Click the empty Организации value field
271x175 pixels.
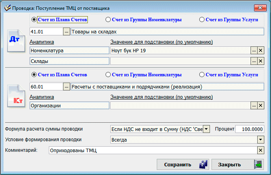point(180,105)
